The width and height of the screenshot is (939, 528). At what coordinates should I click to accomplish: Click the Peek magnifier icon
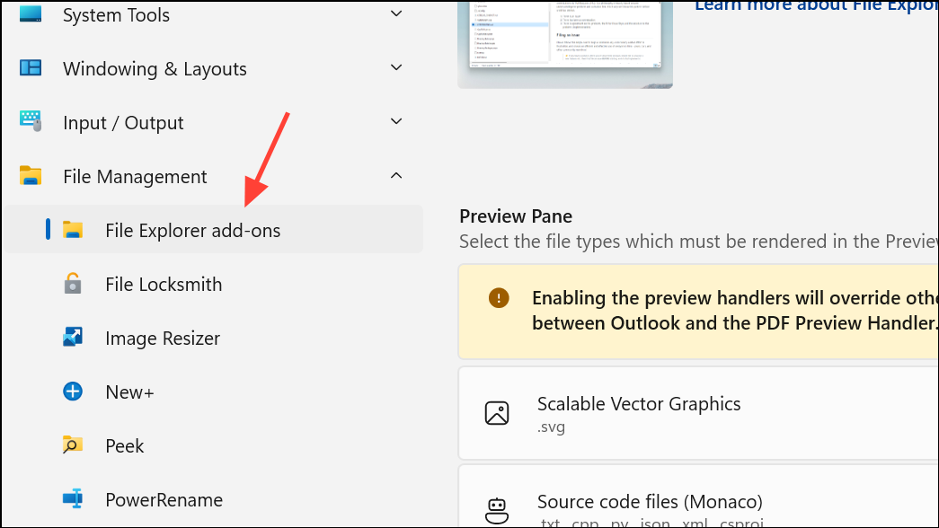(x=74, y=445)
